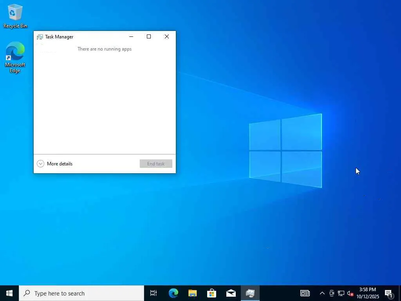Viewport: 401px width, 301px height.
Task: Click the muted volume tray icon
Action: [x=350, y=293]
